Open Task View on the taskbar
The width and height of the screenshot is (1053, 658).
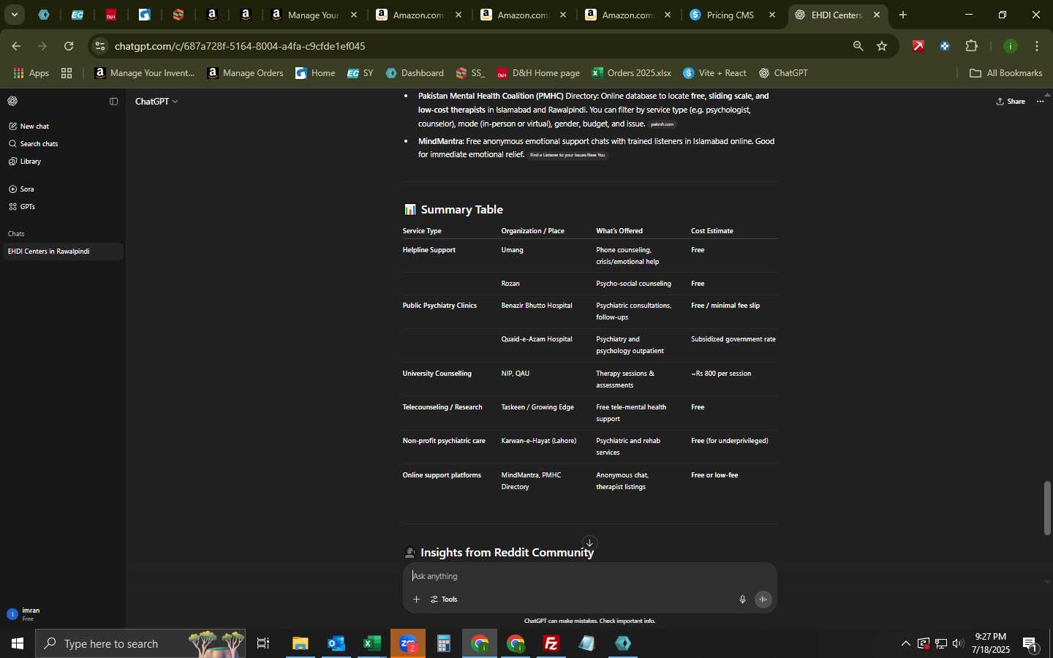point(263,644)
